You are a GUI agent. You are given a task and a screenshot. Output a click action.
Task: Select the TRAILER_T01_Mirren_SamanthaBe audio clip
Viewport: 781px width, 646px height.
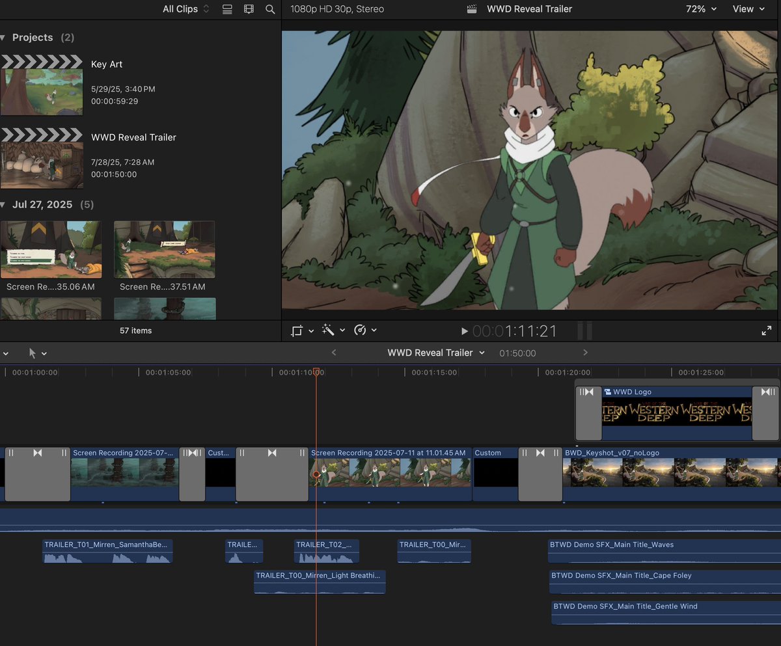pos(107,551)
